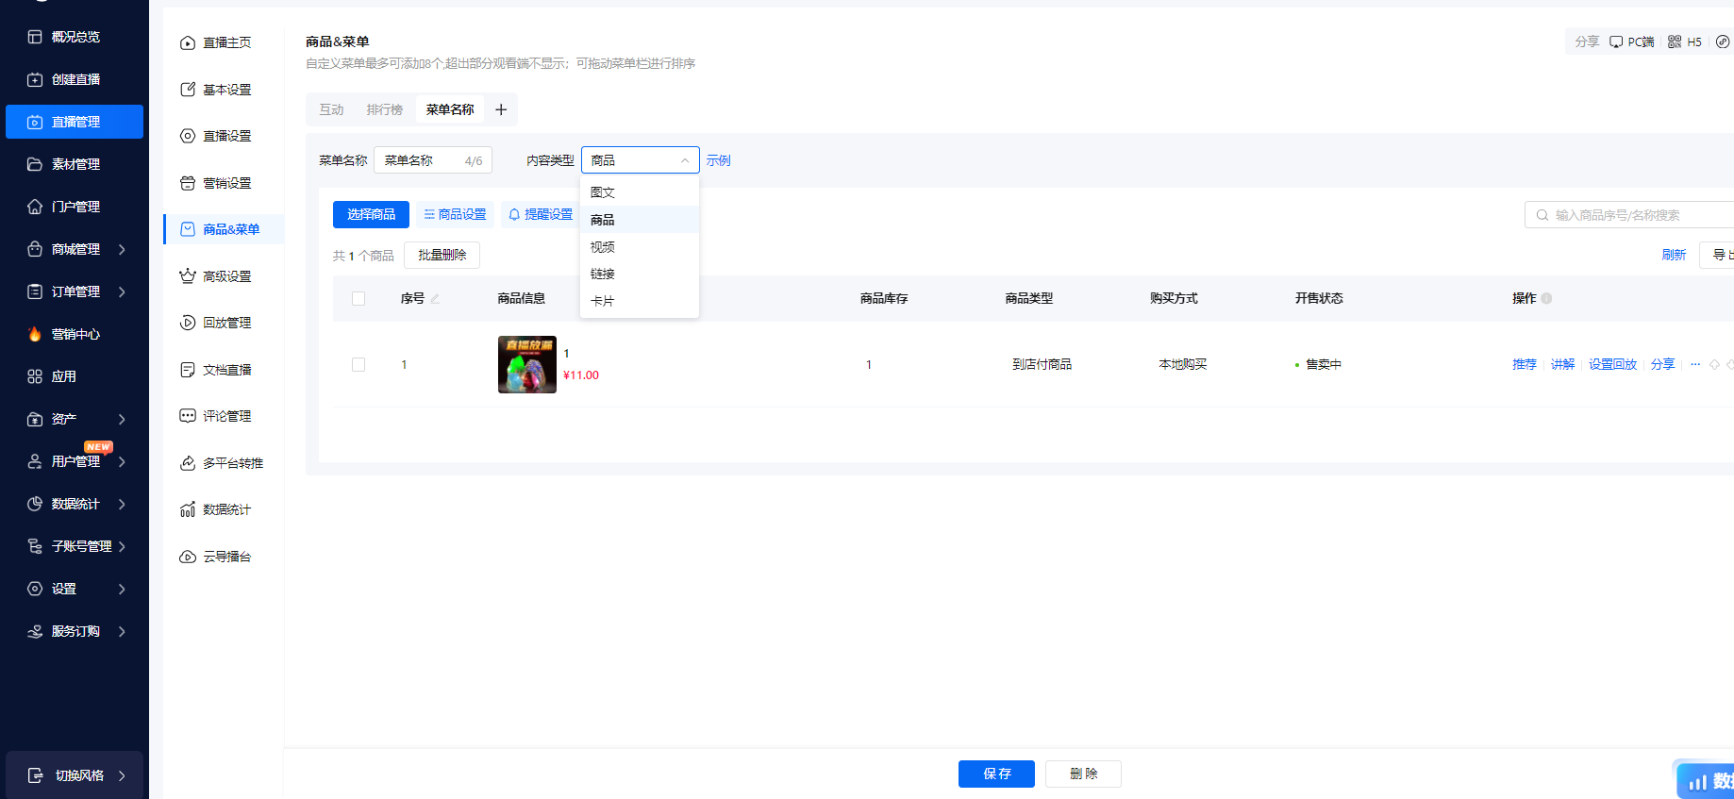Click the pencil icon beside 序号 header
This screenshot has width=1734, height=799.
coord(435,299)
